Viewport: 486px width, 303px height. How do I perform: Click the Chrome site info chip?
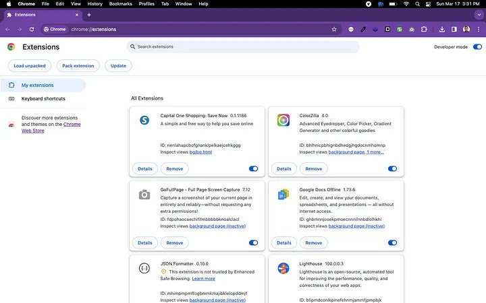tap(55, 30)
